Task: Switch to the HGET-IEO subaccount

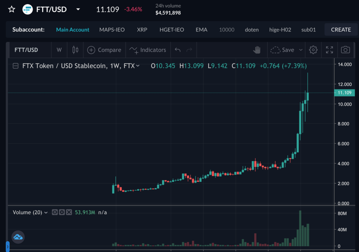Action: coord(172,29)
